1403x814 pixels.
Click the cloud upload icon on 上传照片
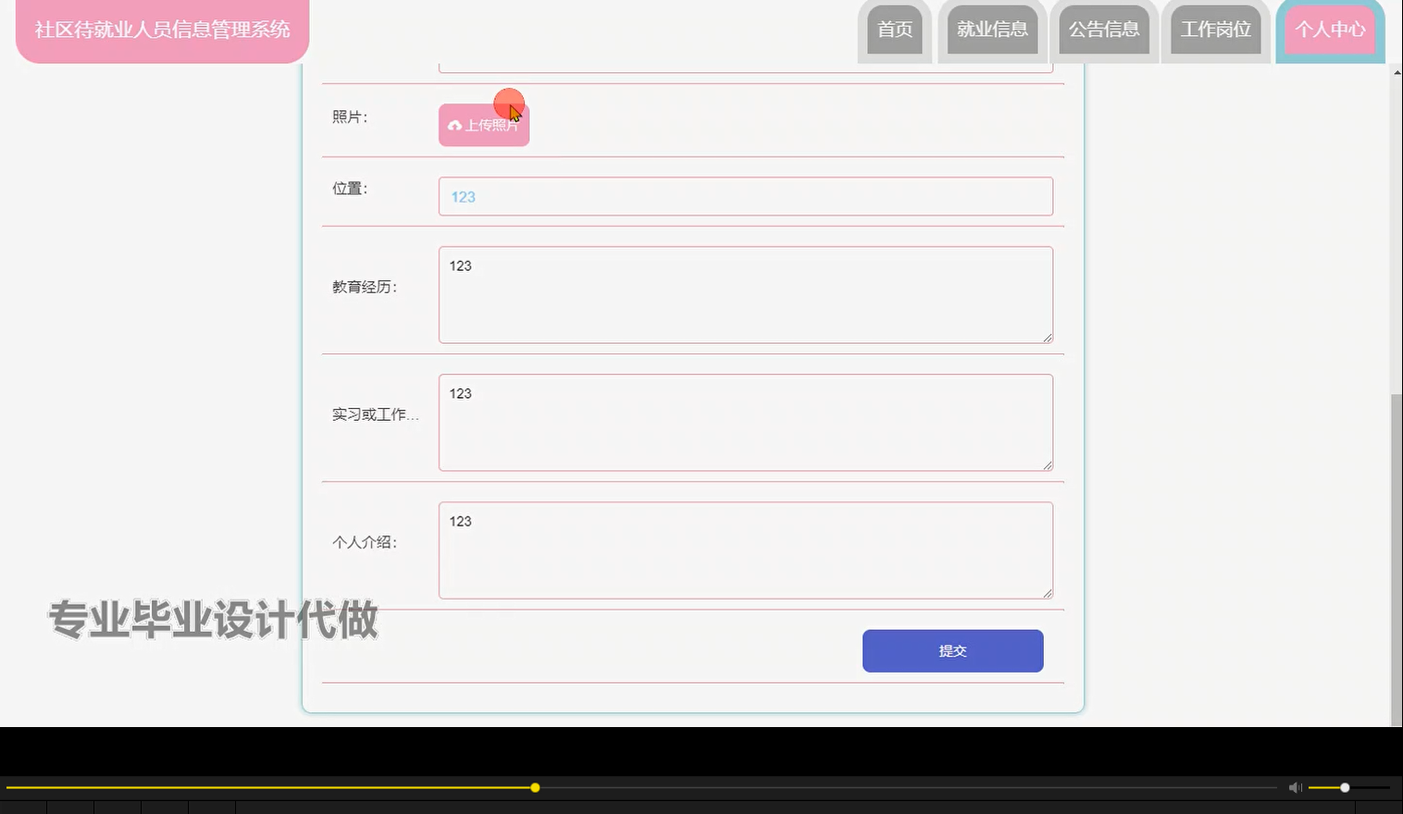(x=455, y=125)
